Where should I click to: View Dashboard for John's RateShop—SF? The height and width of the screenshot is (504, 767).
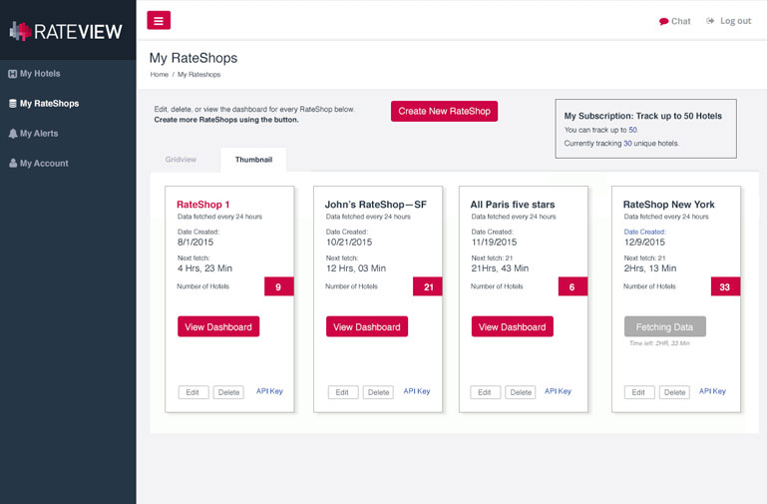tap(366, 326)
